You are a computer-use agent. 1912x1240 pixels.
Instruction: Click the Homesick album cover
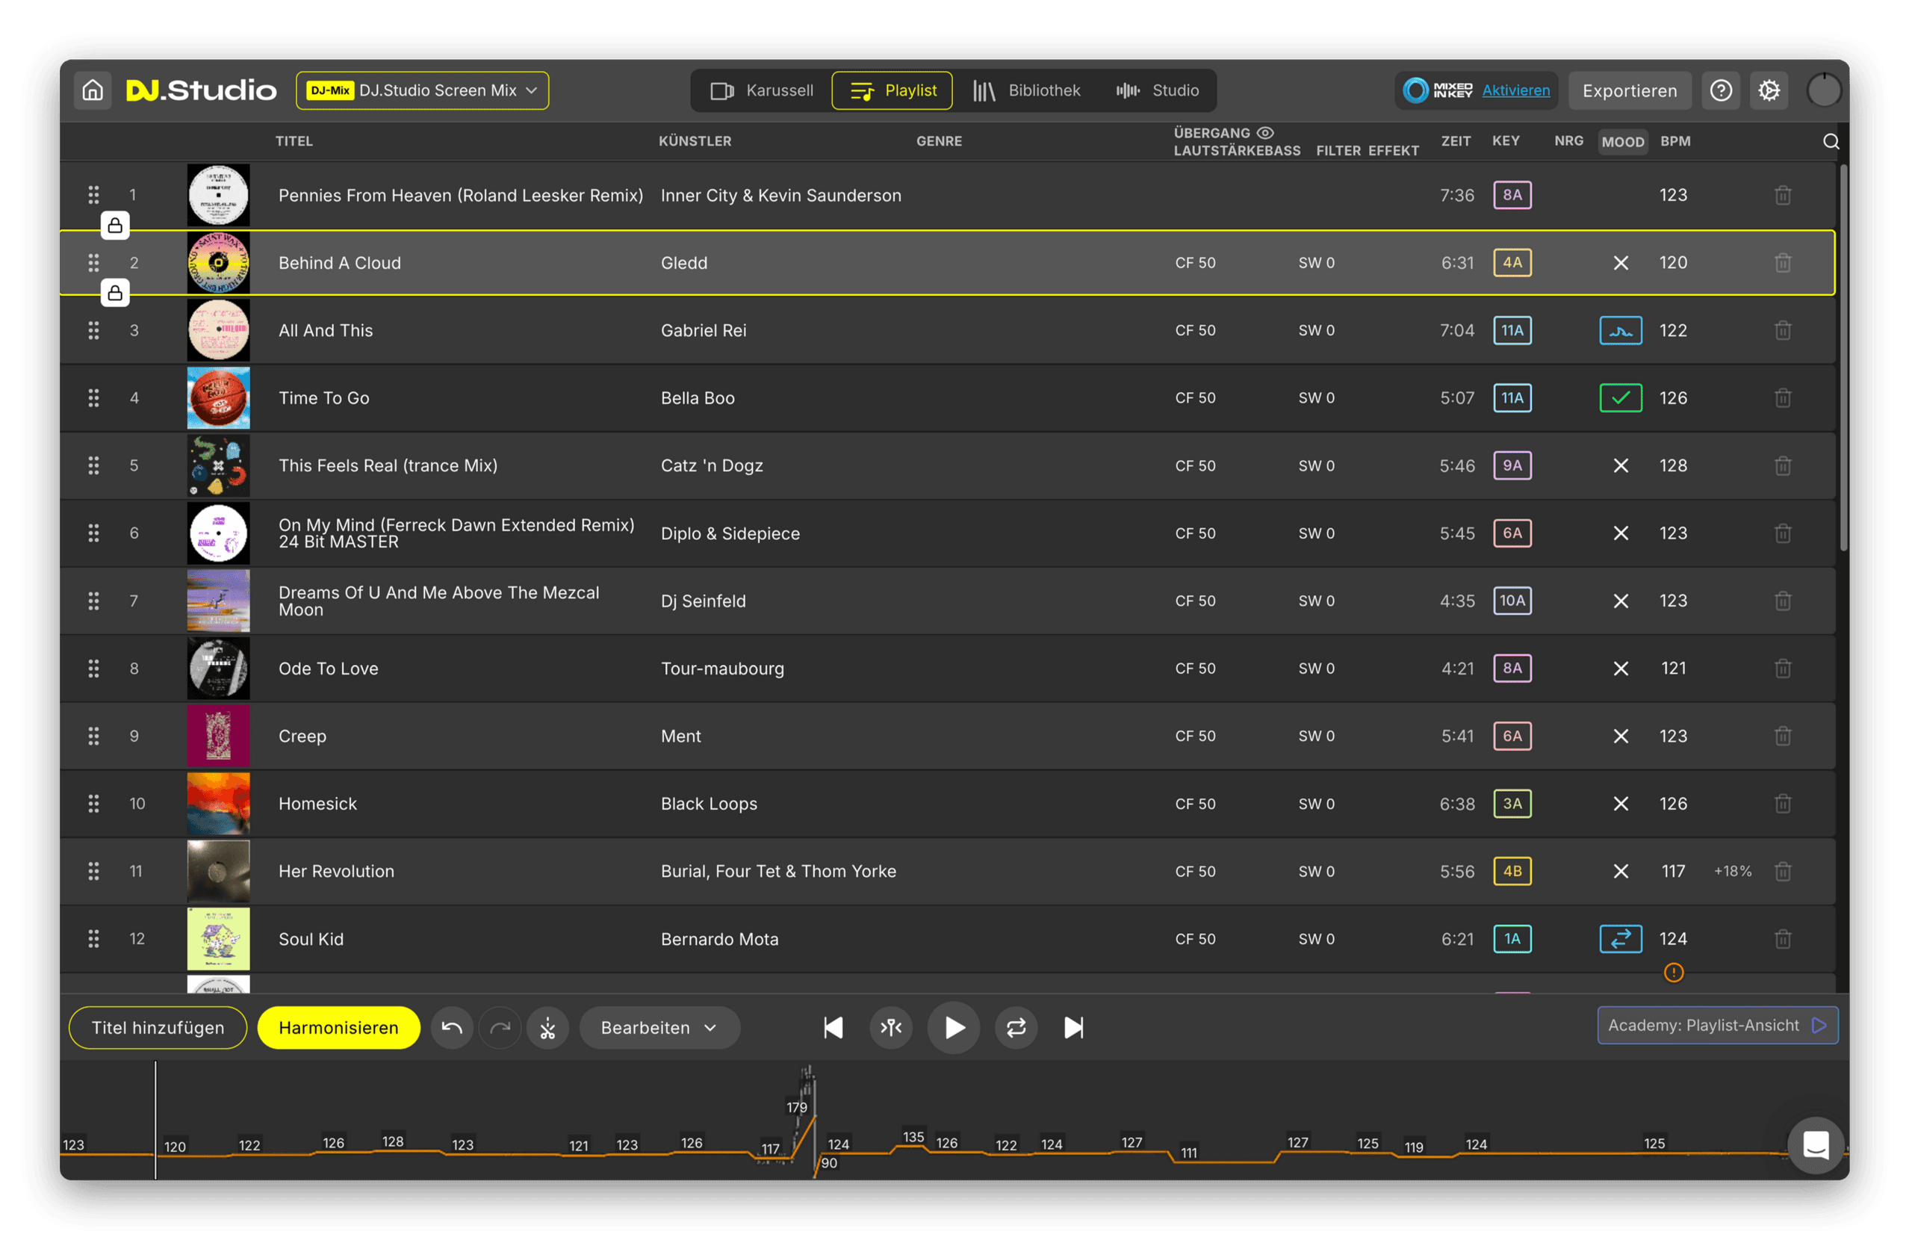click(x=219, y=803)
